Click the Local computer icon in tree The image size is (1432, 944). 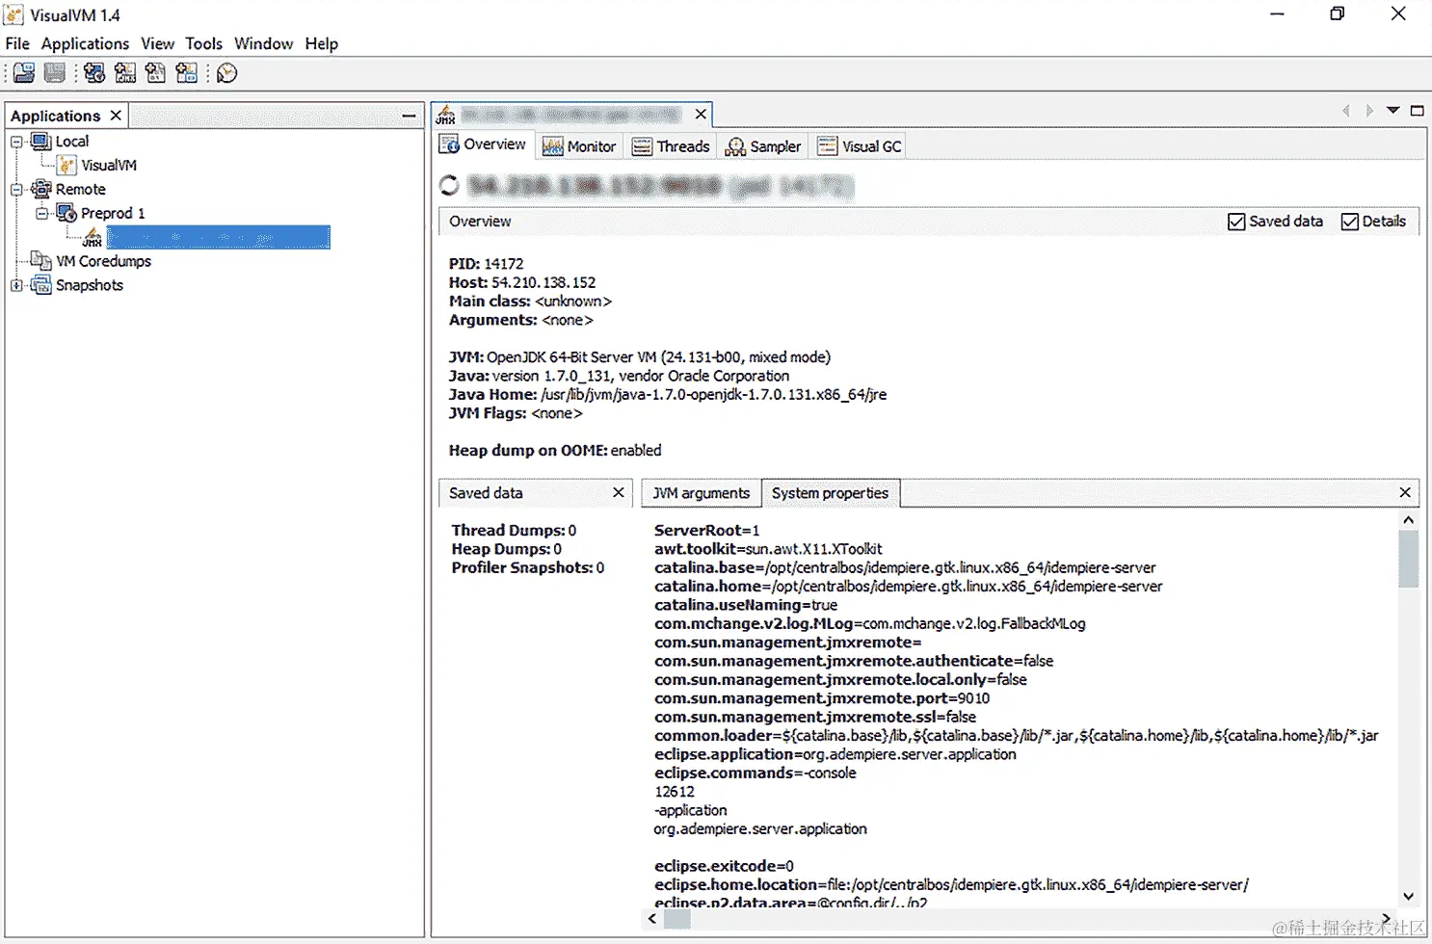point(40,142)
